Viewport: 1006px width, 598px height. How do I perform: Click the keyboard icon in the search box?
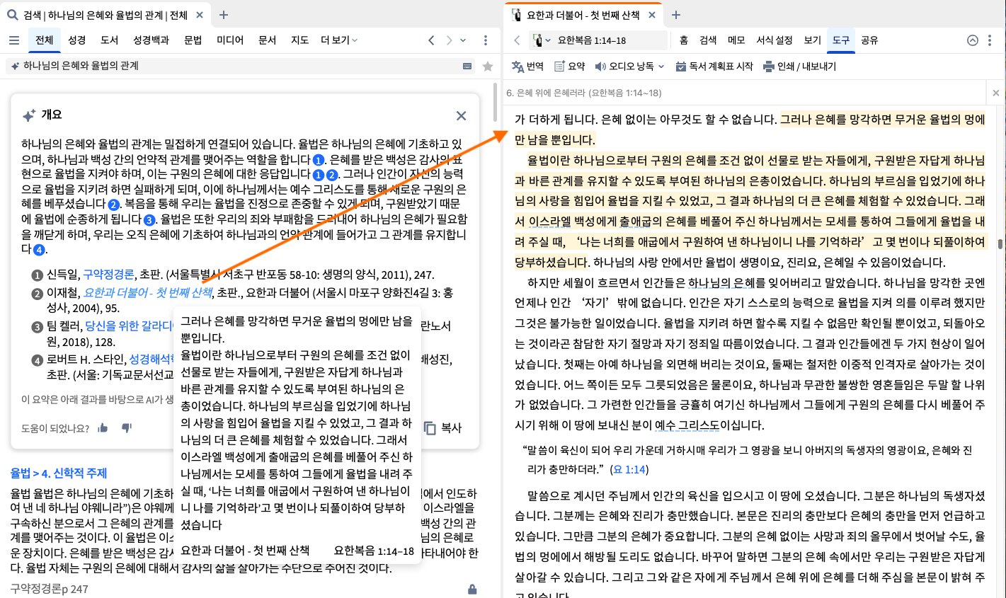pos(467,66)
